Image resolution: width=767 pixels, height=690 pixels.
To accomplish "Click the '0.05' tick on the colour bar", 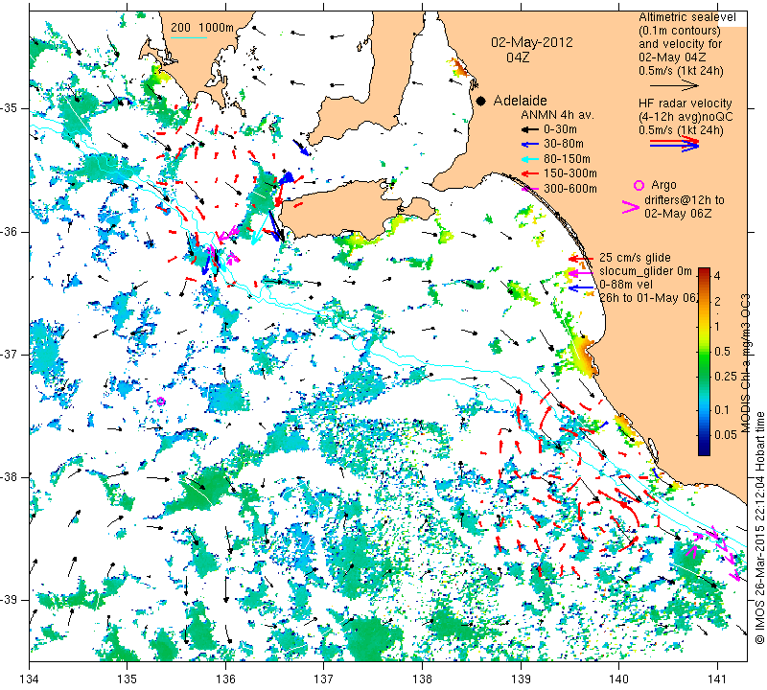I will coord(726,435).
